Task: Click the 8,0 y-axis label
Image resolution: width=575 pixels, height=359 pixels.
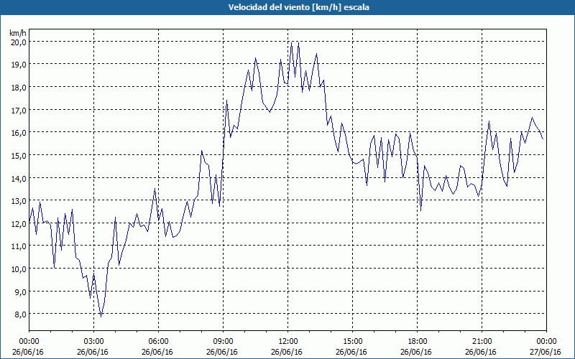Action: coord(21,314)
